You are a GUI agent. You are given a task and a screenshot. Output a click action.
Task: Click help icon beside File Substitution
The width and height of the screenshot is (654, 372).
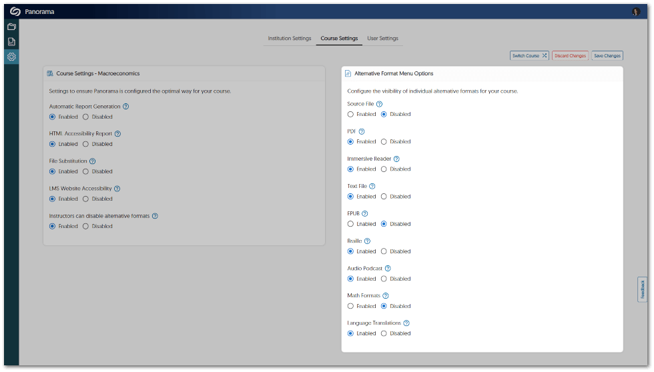click(92, 161)
